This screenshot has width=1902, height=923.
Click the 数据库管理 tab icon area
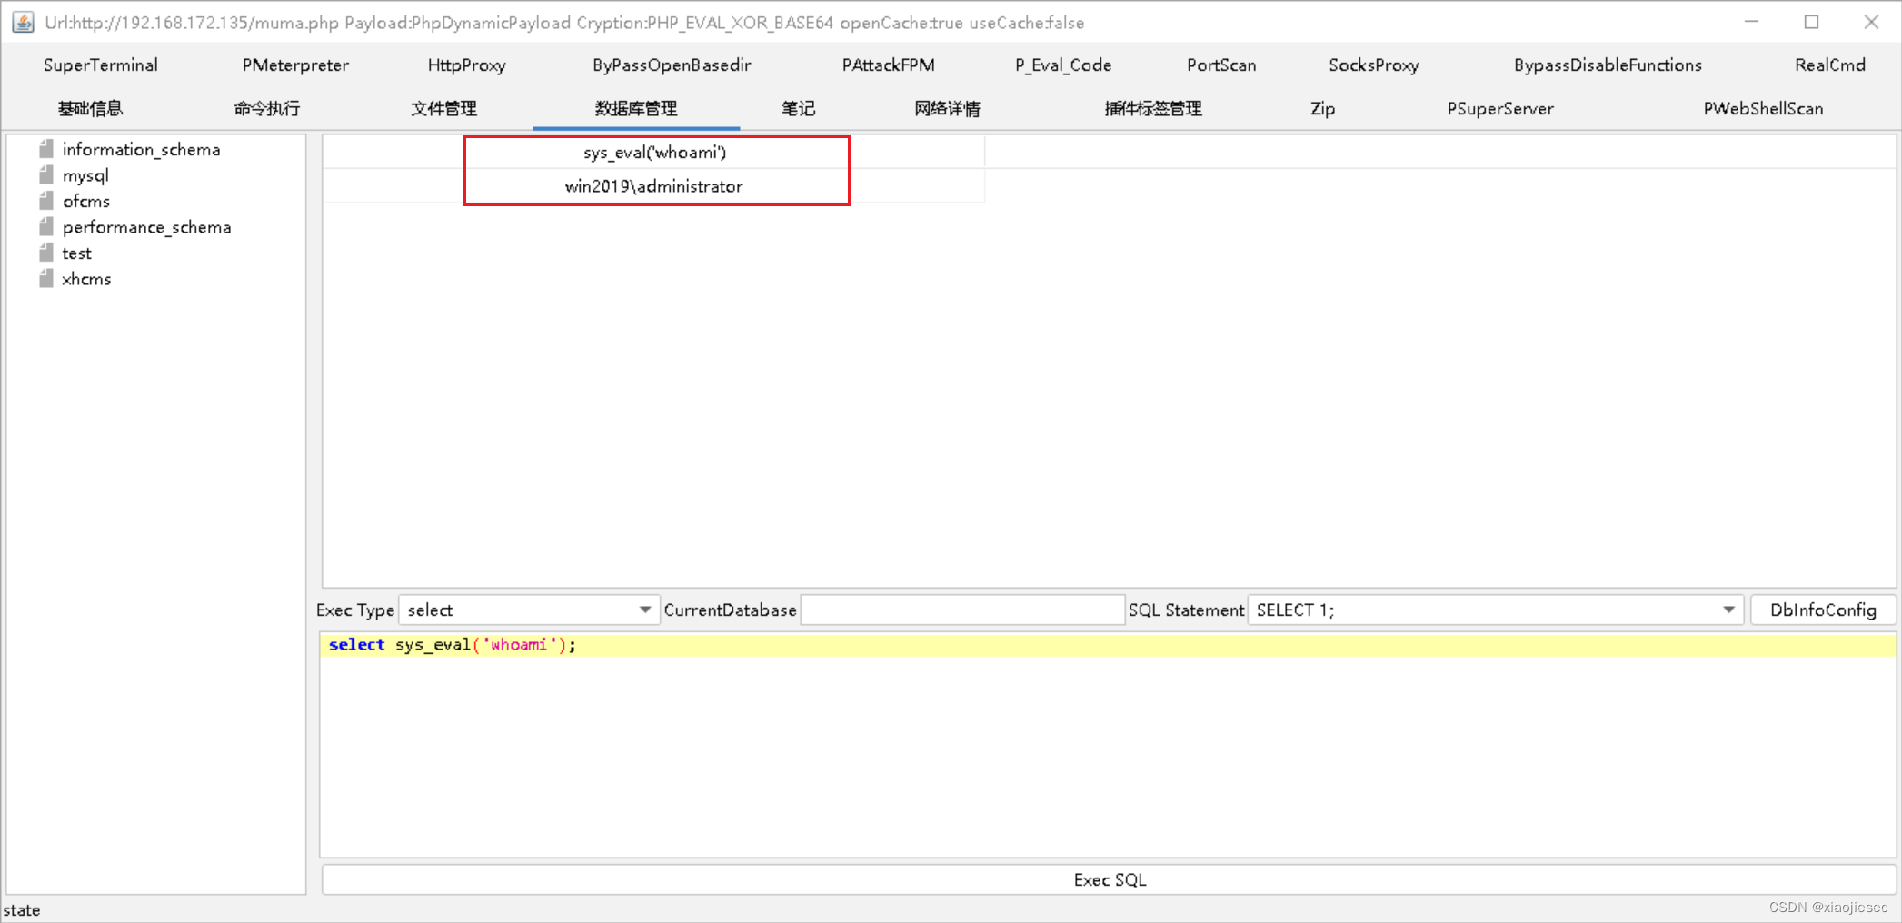(635, 108)
